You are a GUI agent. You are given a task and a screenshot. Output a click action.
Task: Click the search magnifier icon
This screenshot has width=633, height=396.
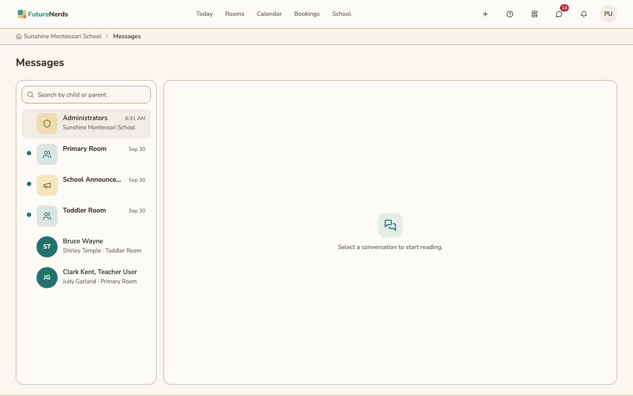coord(30,95)
